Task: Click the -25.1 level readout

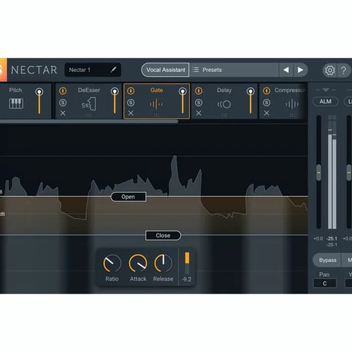Action: 332,239
